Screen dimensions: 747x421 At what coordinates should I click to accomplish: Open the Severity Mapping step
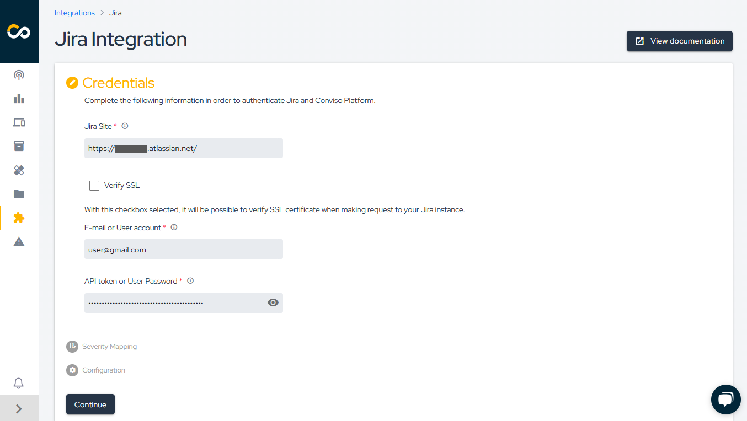[x=109, y=347]
